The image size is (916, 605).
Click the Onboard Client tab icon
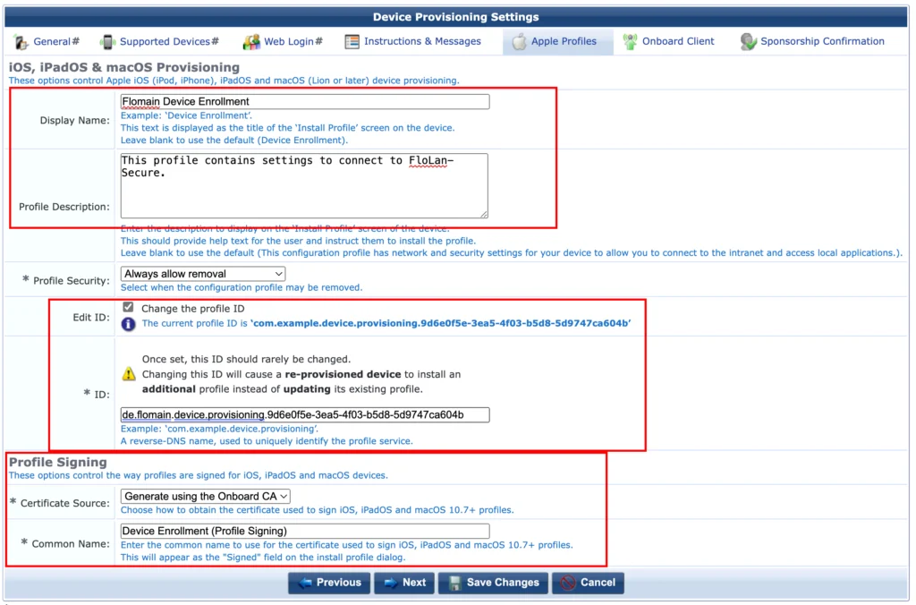click(x=630, y=42)
